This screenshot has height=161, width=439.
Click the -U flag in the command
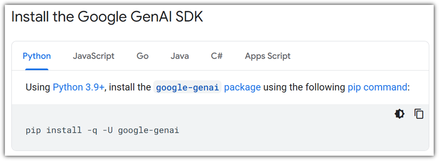click(107, 131)
